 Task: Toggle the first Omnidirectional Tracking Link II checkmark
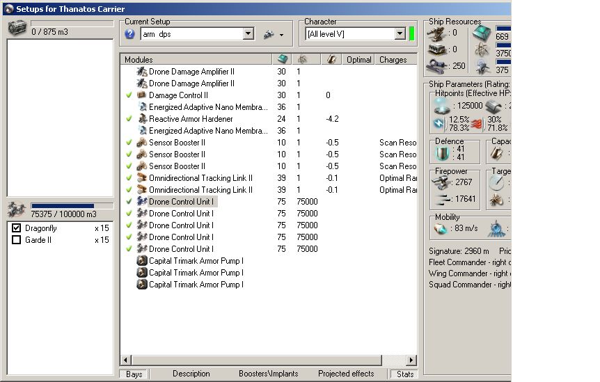(x=129, y=178)
